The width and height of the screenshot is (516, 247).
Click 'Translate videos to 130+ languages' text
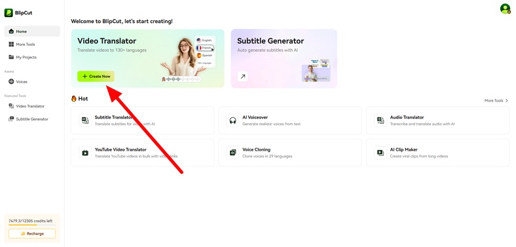point(112,50)
